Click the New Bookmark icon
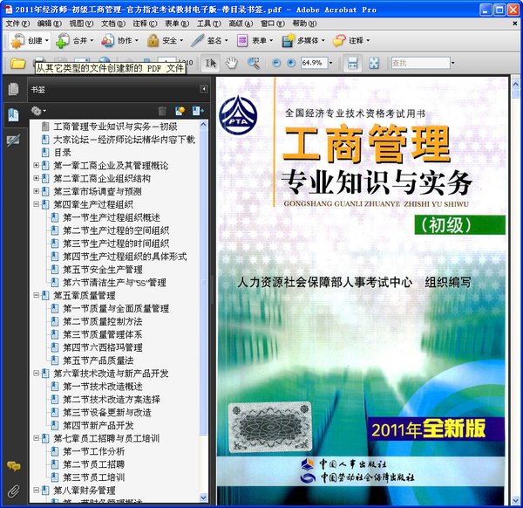 [180, 111]
